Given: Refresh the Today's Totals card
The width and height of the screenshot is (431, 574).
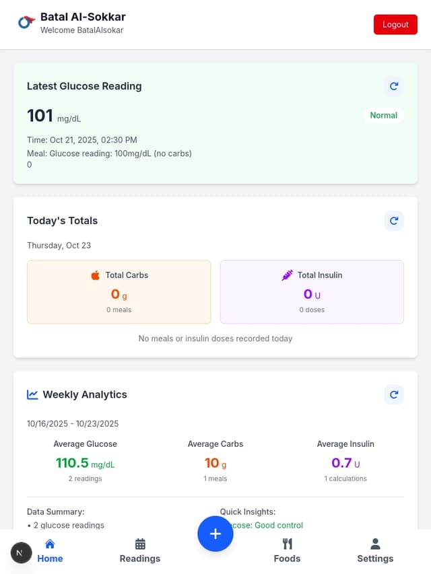Looking at the screenshot, I should coord(394,221).
